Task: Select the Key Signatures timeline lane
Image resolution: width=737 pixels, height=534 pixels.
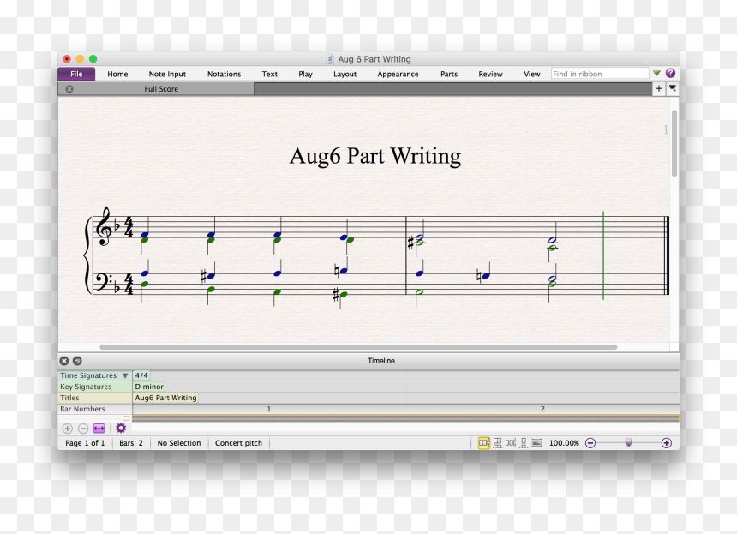Action: pyautogui.click(x=95, y=387)
